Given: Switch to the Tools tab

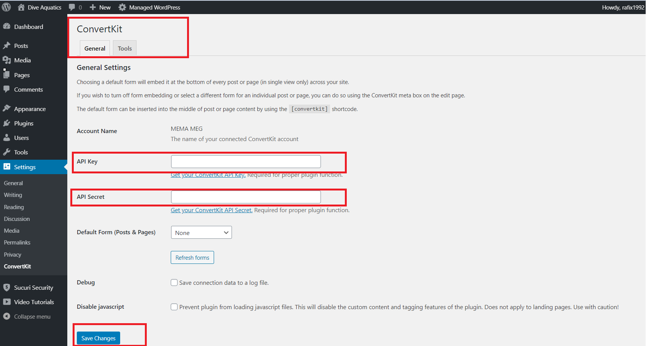Looking at the screenshot, I should tap(124, 48).
